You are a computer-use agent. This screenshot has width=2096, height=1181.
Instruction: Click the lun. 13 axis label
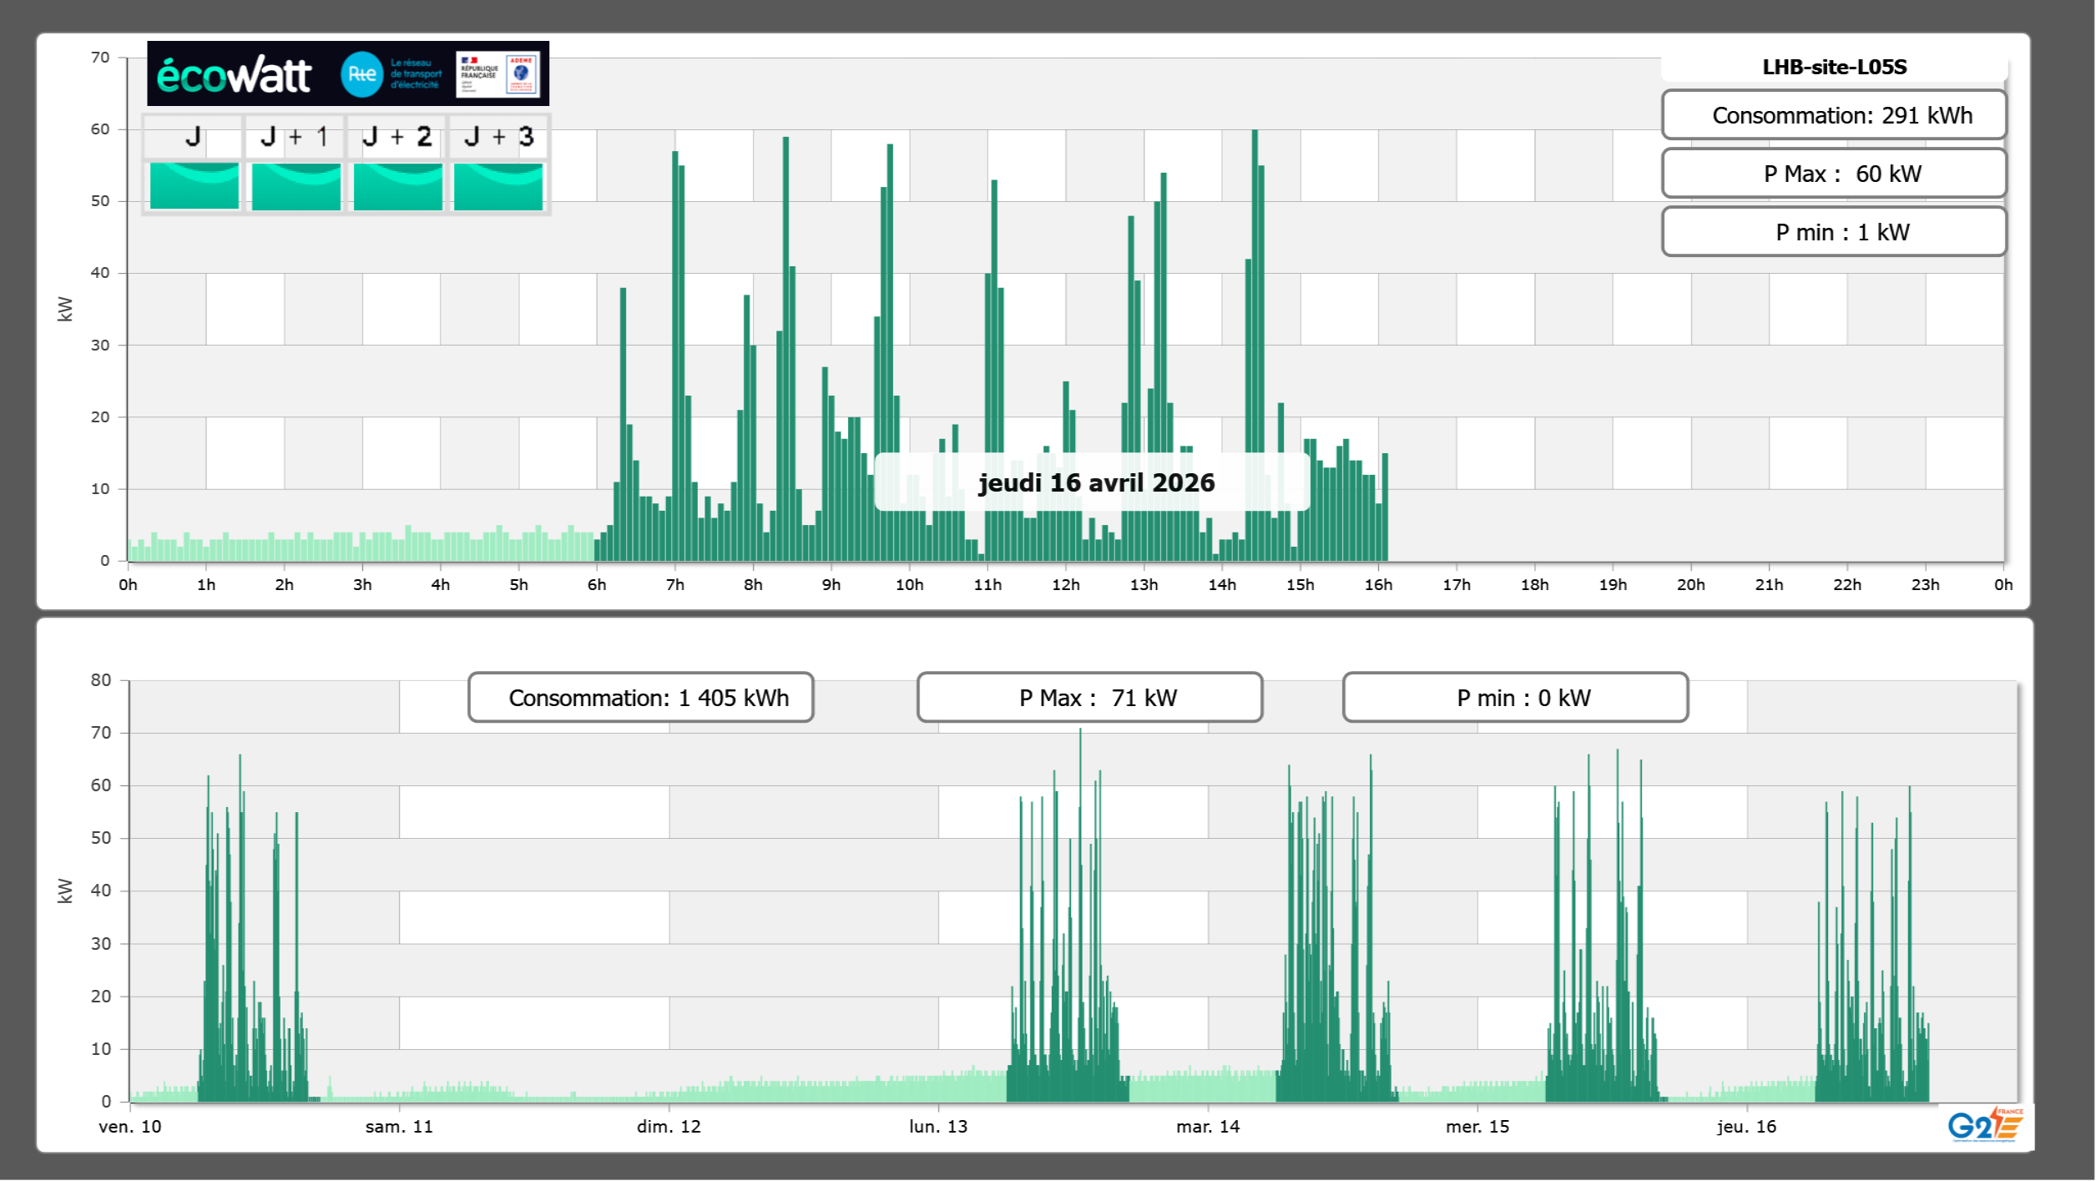[x=938, y=1127]
